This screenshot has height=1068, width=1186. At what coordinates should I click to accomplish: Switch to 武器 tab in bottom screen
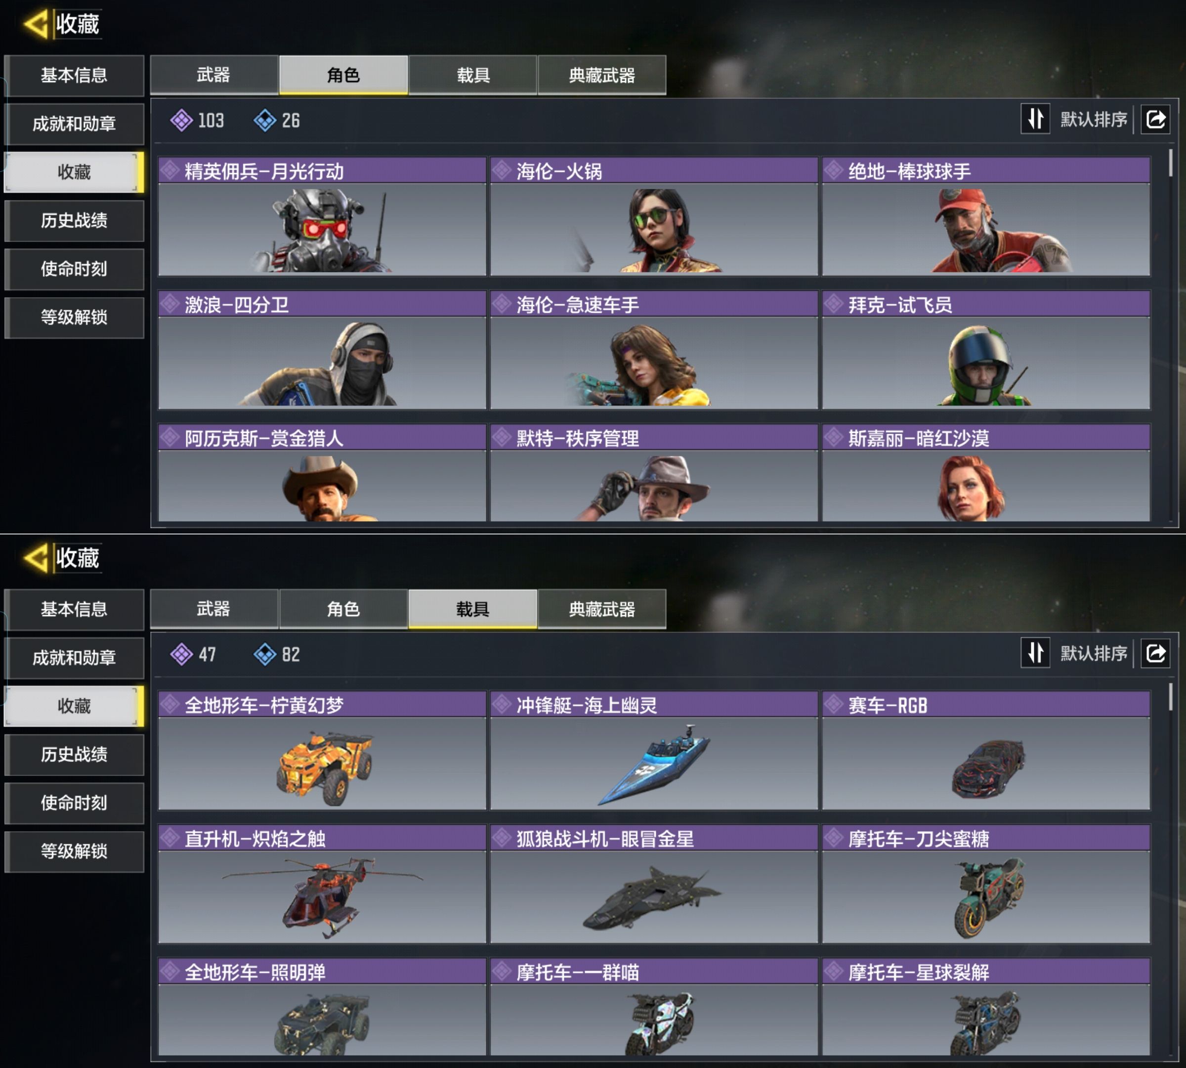[214, 609]
